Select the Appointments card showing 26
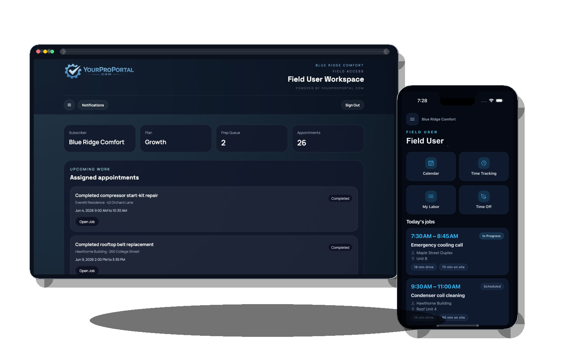Viewport: 563px width, 352px height. pos(328,138)
